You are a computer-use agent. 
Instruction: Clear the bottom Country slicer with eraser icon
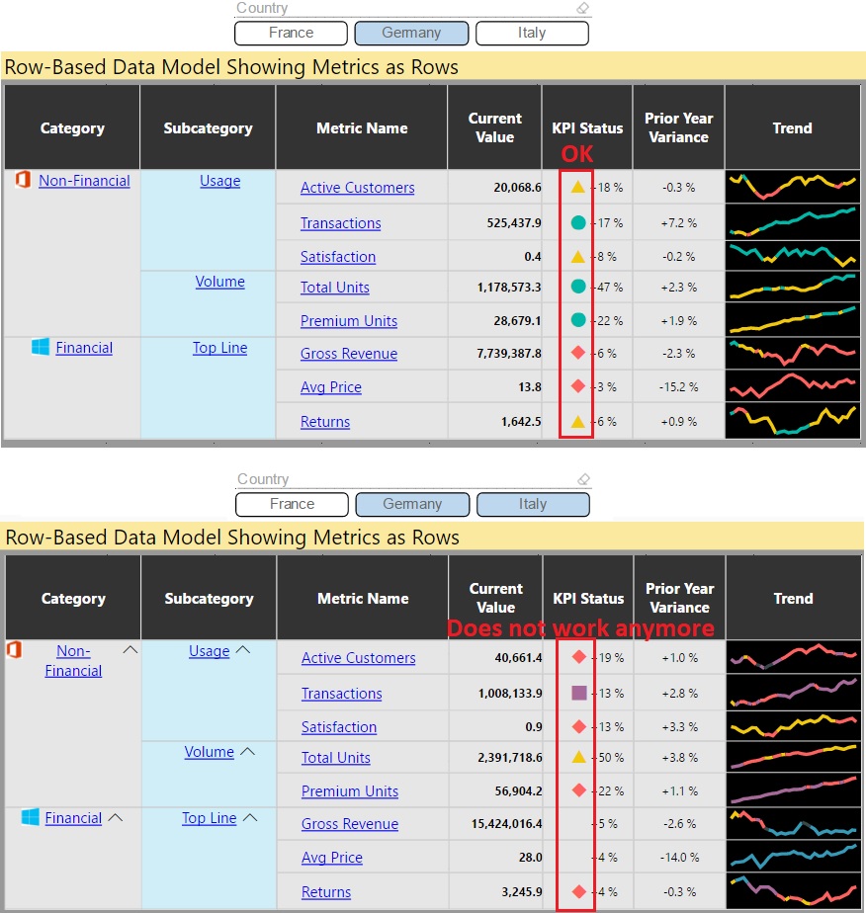(584, 479)
